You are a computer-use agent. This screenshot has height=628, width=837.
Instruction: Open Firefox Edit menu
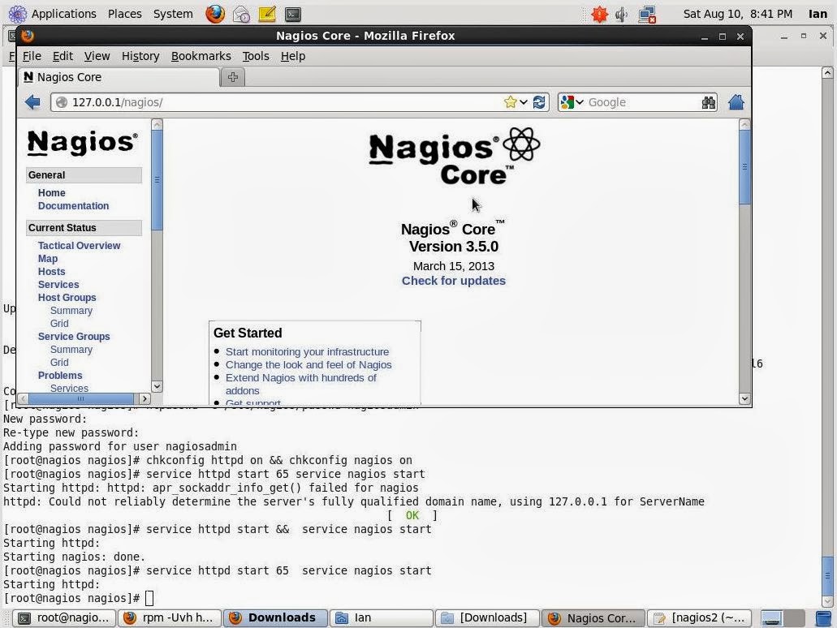coord(63,56)
